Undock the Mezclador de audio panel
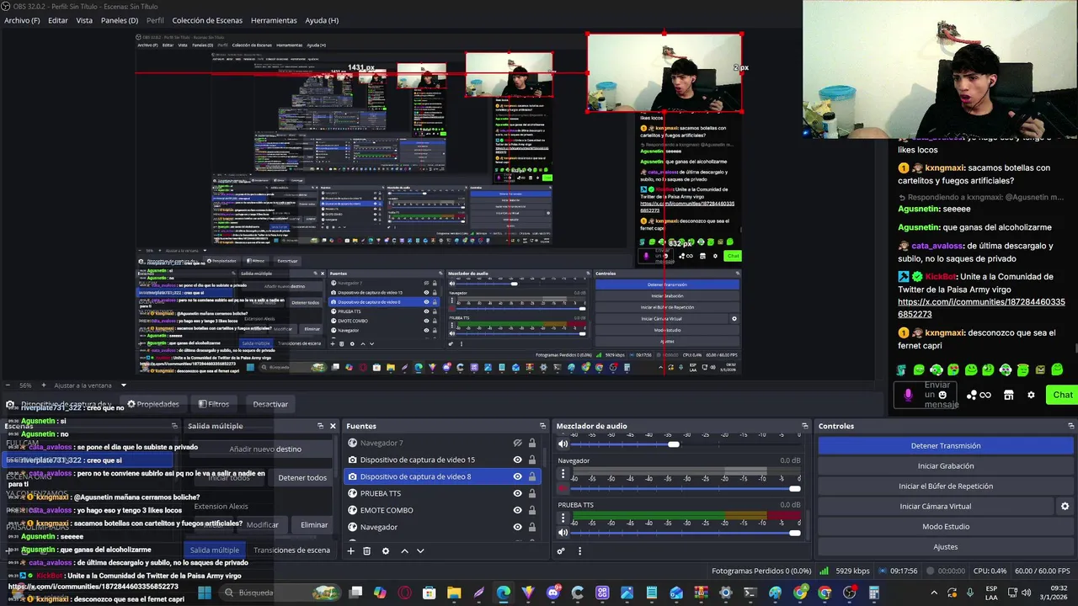Image resolution: width=1078 pixels, height=606 pixels. coord(805,426)
